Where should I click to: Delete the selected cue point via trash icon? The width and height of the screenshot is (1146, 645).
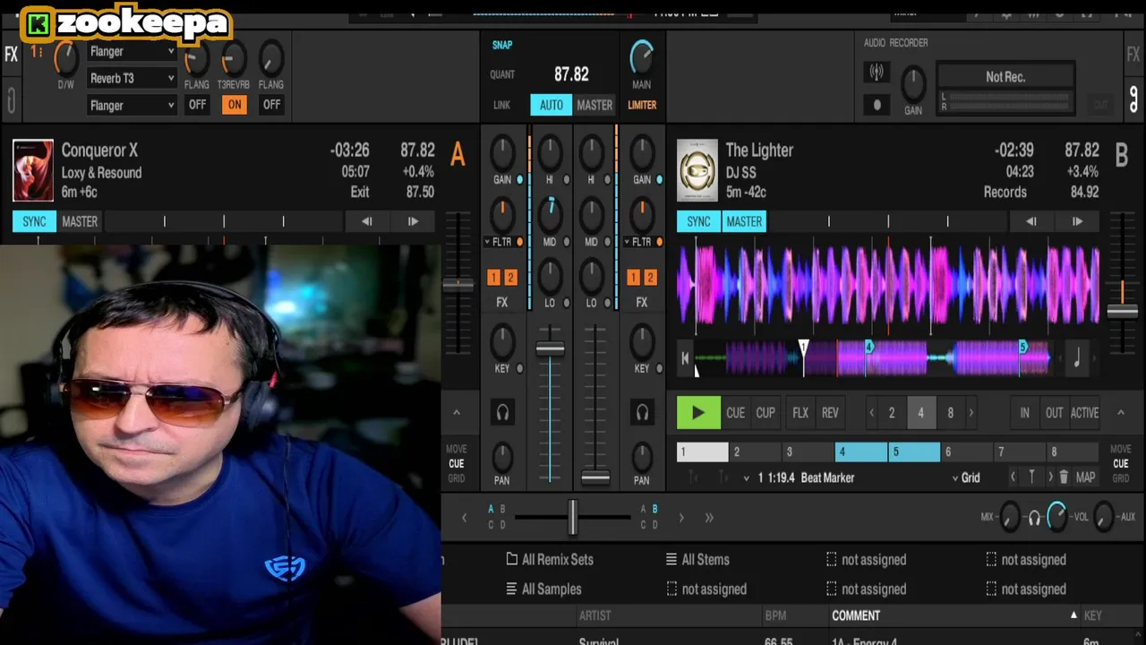[1064, 477]
